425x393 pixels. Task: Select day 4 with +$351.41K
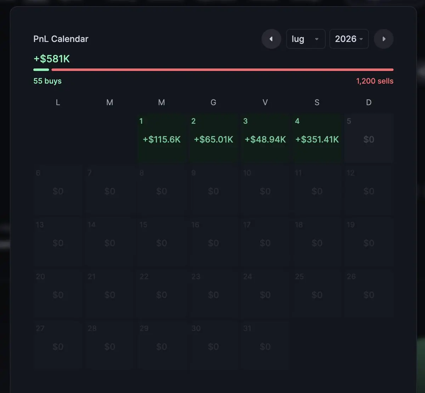(x=317, y=138)
